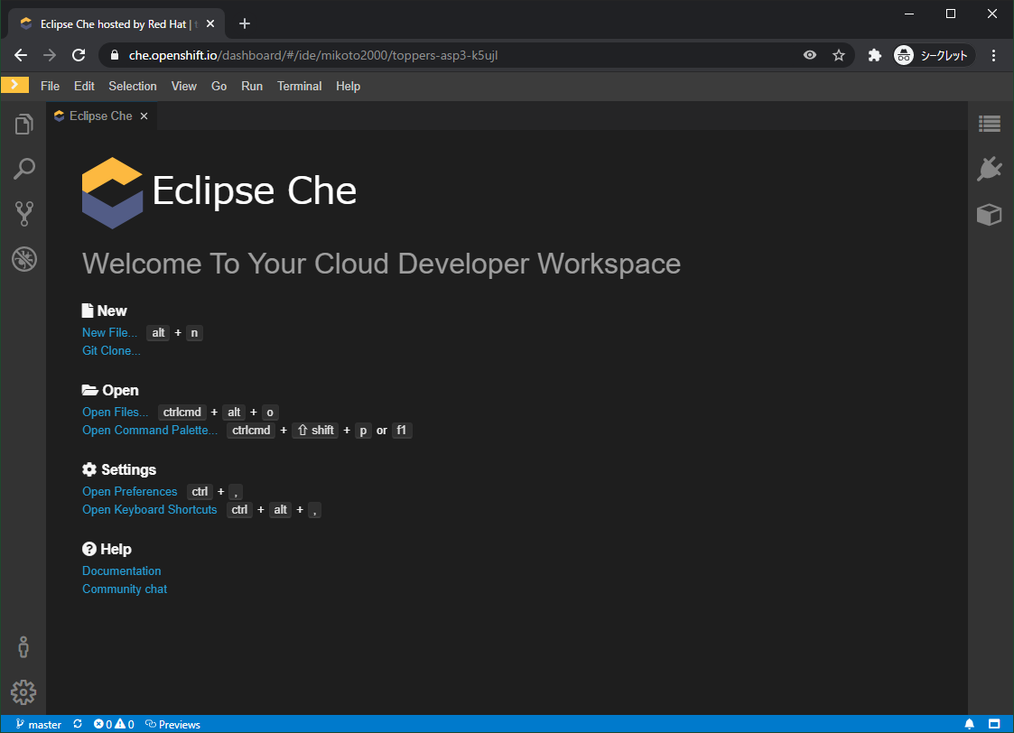Viewport: 1014px width, 733px height.
Task: Toggle bottom panel icon in status bar
Action: 994,724
